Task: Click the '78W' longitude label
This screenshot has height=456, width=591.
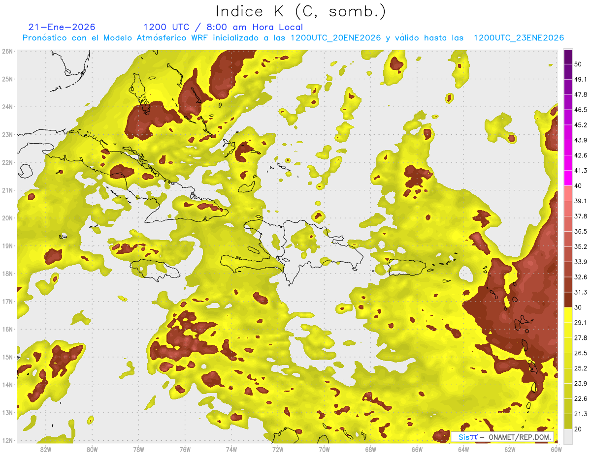Action: [x=138, y=450]
